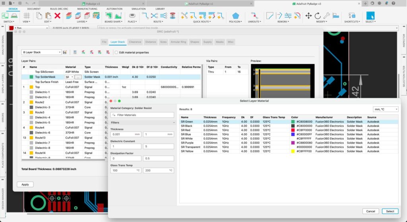The image size is (407, 222).
Task: Pick the SR:Red color swatch
Action: [293, 130]
